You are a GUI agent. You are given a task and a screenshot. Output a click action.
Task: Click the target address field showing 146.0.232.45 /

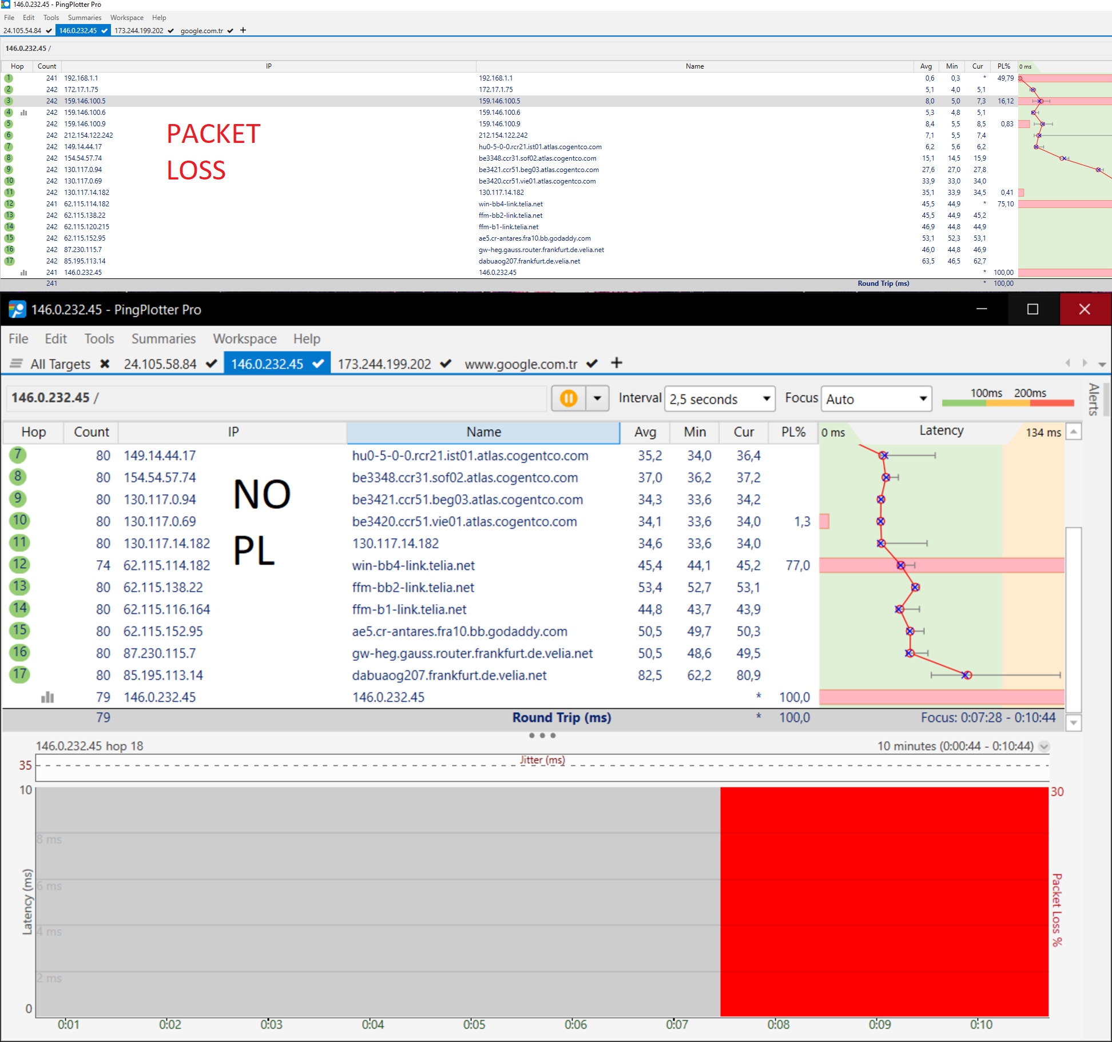pyautogui.click(x=277, y=398)
